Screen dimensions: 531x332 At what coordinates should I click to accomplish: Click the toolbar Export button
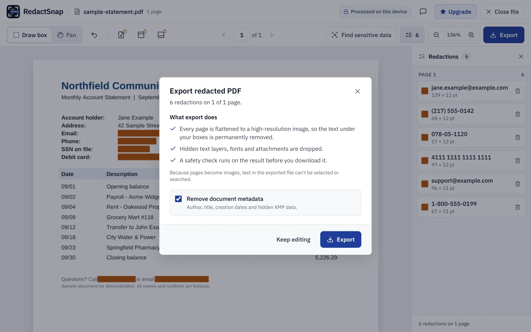coord(504,35)
